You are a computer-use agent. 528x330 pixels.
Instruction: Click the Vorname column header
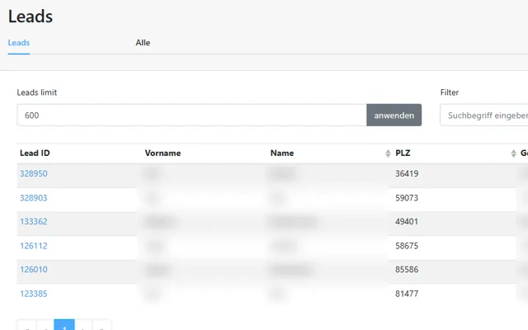point(163,153)
